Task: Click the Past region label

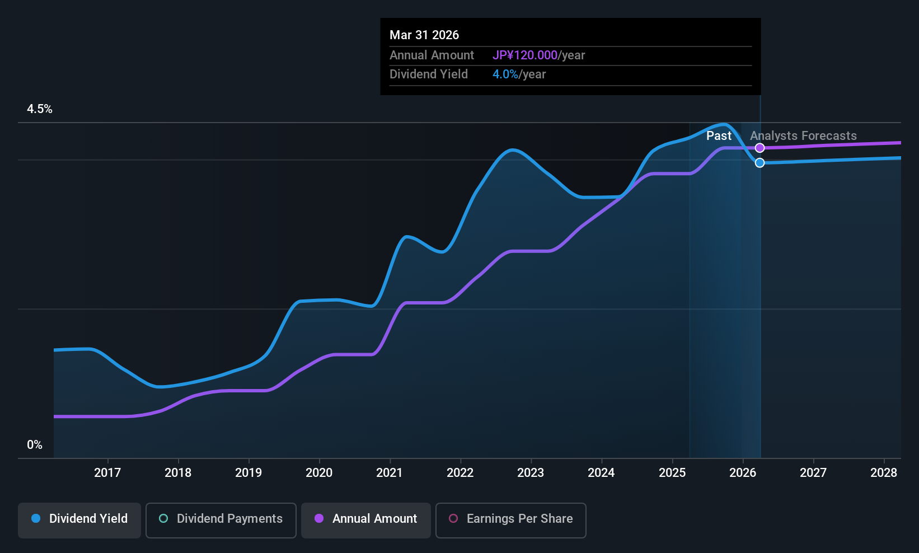Action: point(719,136)
